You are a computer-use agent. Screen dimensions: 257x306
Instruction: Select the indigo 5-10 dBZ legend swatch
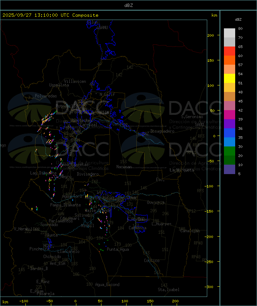point(229,169)
